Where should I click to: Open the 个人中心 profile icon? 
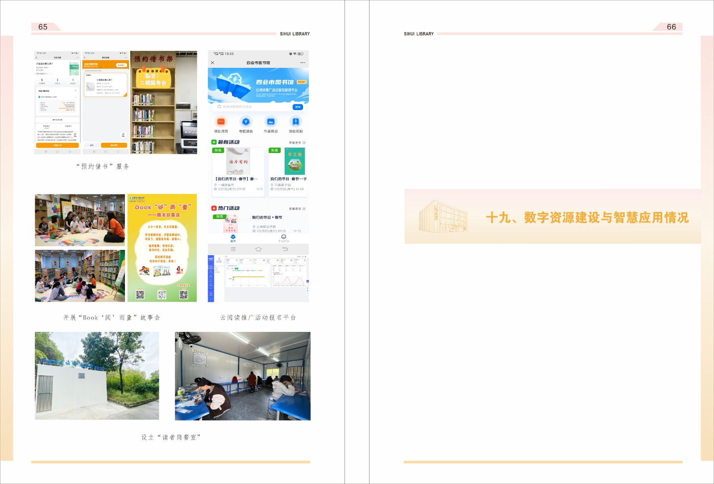283,238
